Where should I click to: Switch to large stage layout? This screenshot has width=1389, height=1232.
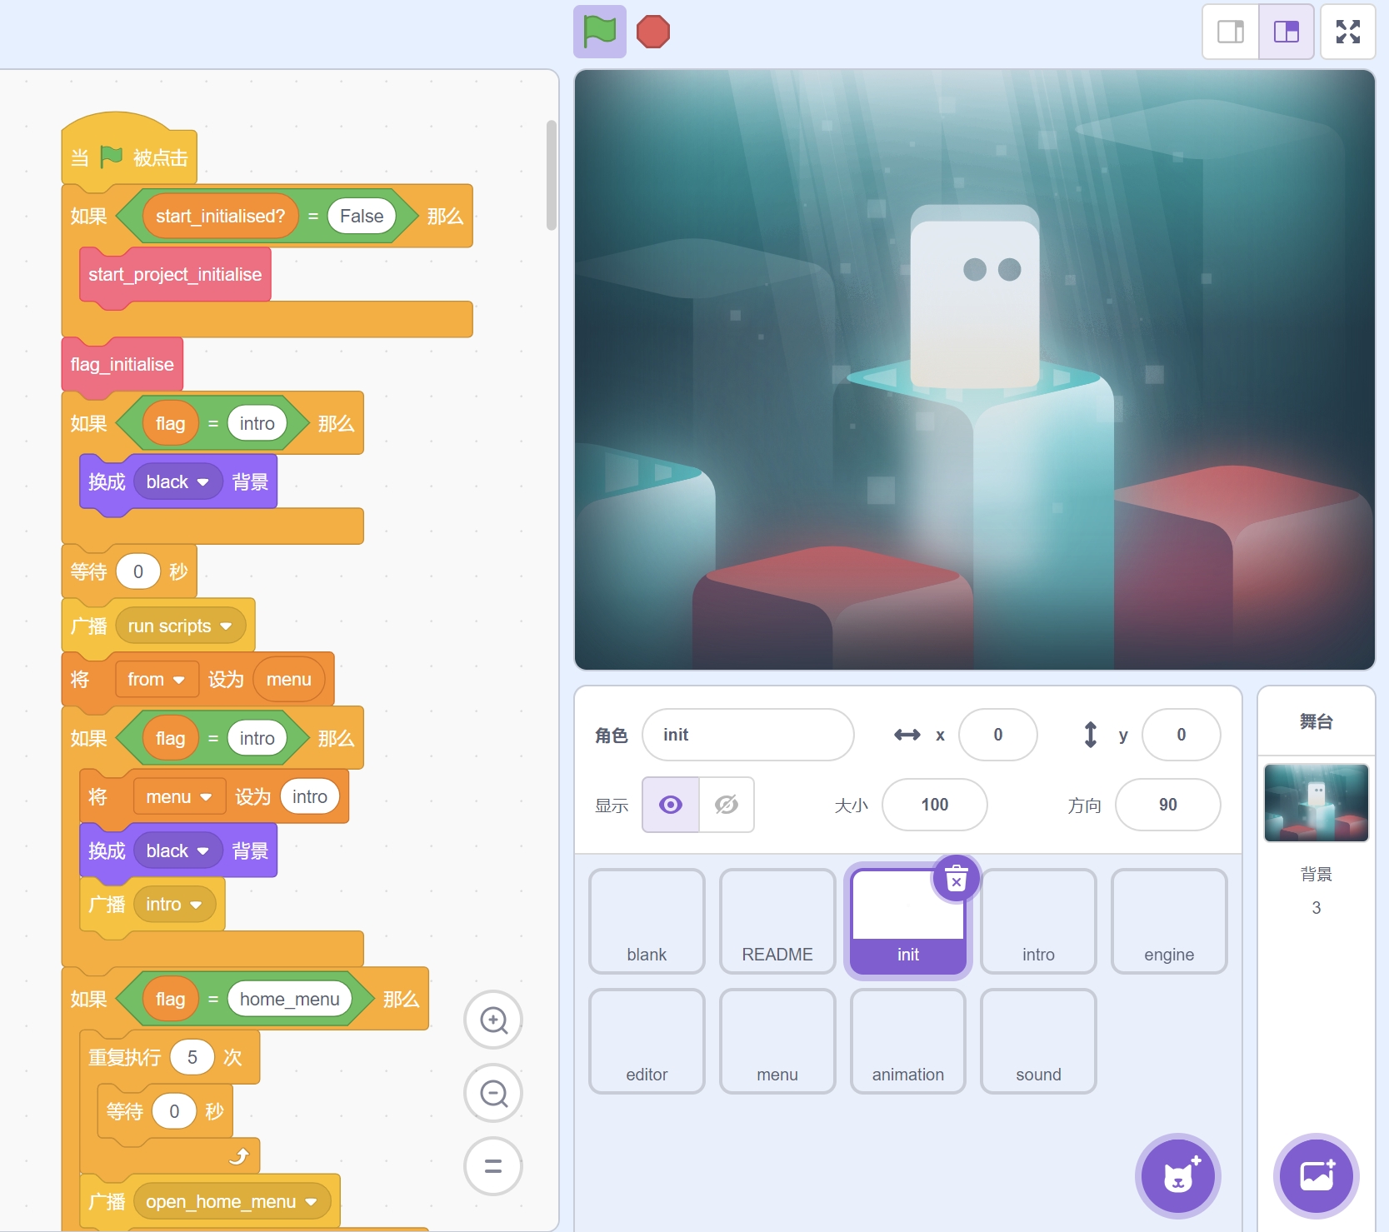(1286, 32)
